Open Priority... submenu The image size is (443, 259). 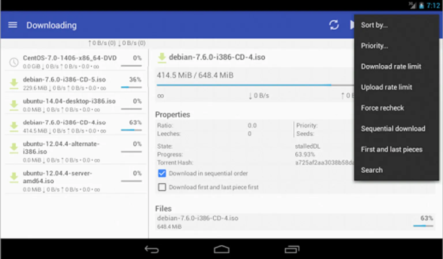397,46
